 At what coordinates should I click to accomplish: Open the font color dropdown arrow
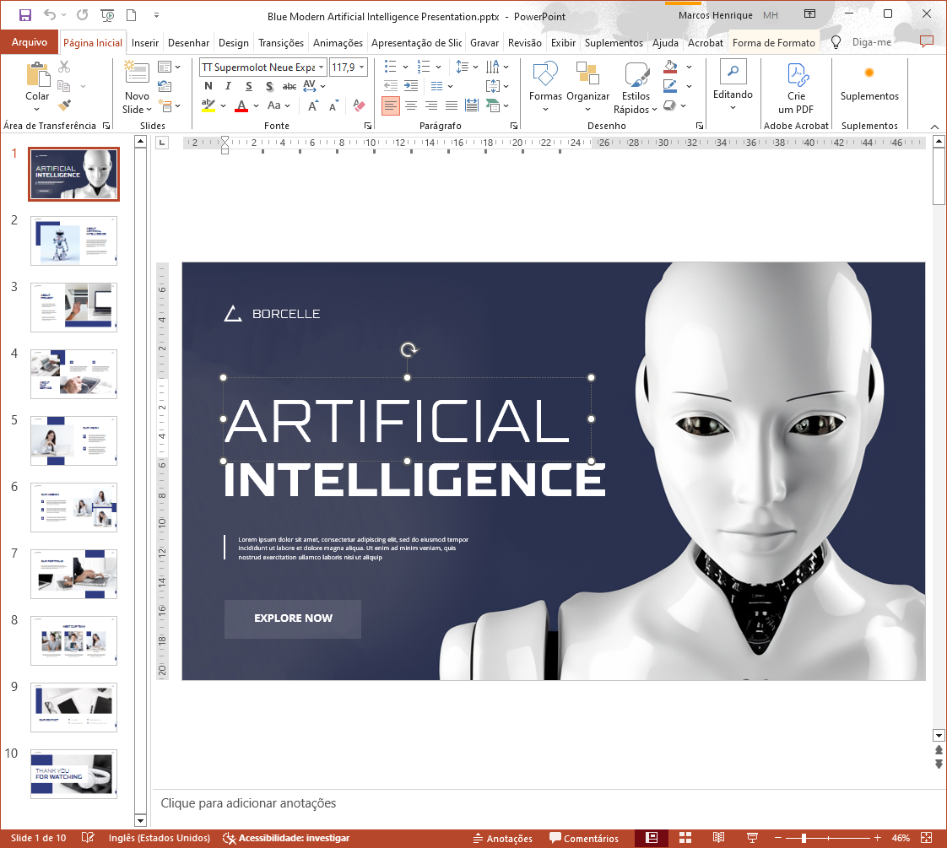click(x=256, y=106)
